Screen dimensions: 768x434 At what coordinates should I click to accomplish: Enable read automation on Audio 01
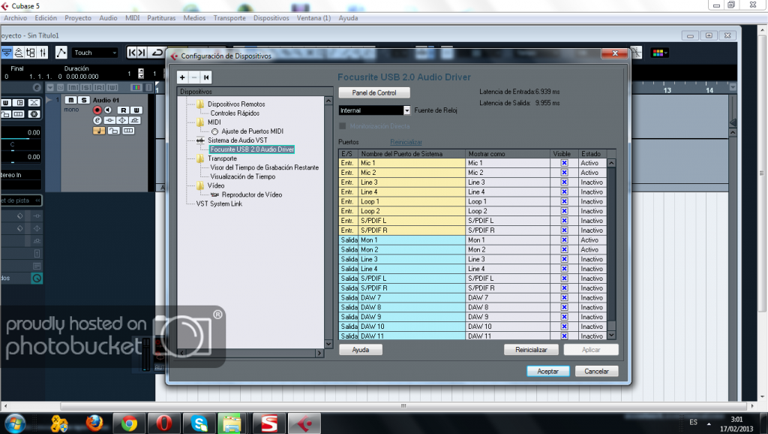(122, 110)
